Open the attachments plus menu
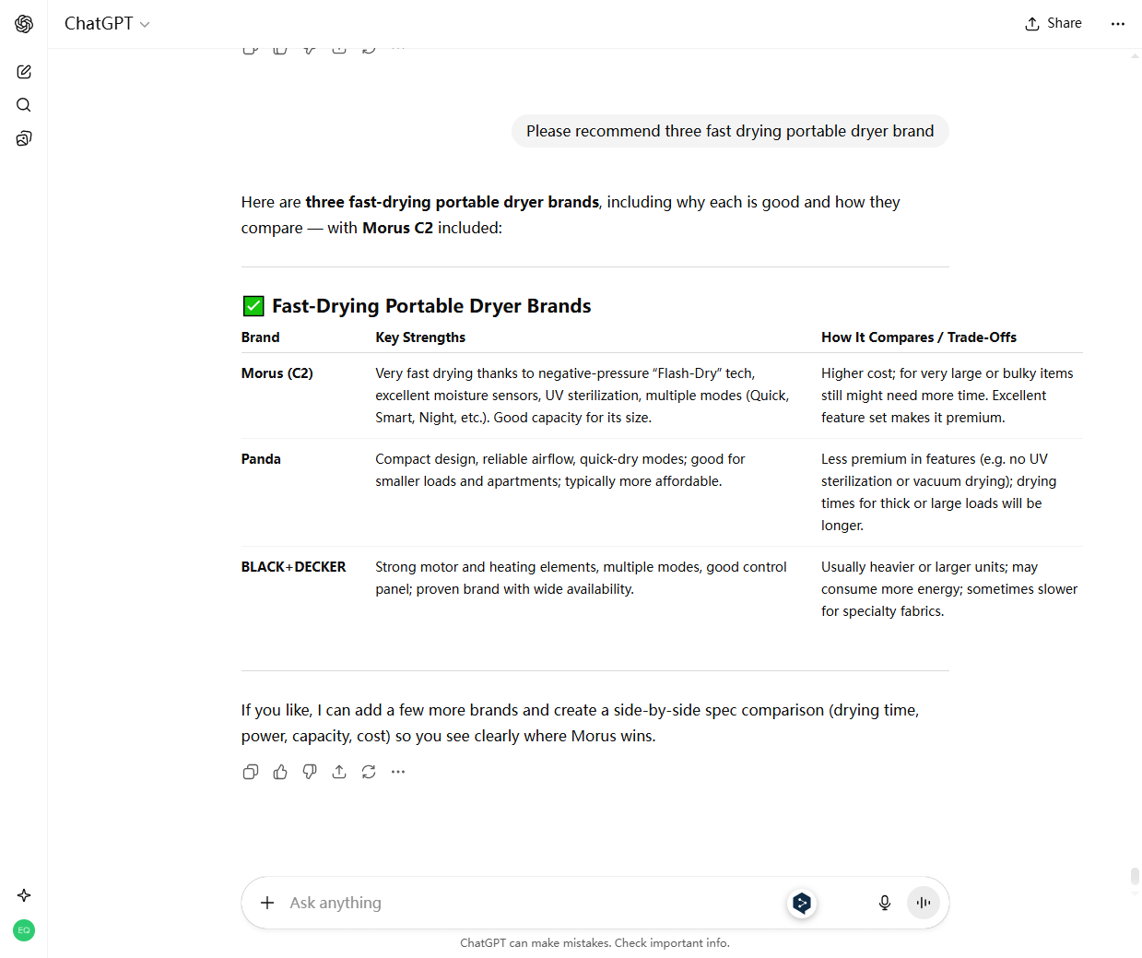Viewport: 1142px width, 958px height. coord(267,903)
